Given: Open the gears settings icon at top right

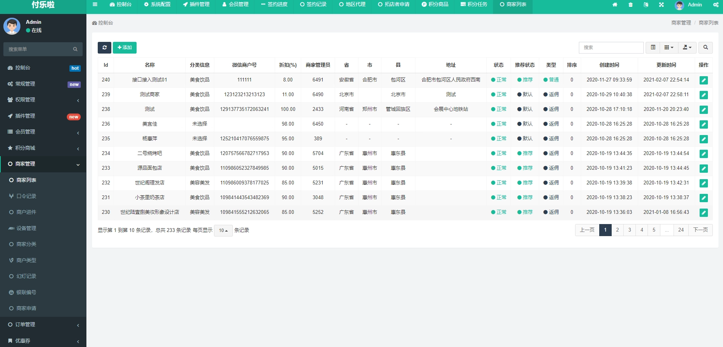Looking at the screenshot, I should coord(716,5).
